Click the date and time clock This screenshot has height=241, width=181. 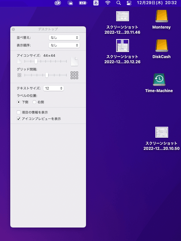pyautogui.click(x=157, y=3)
